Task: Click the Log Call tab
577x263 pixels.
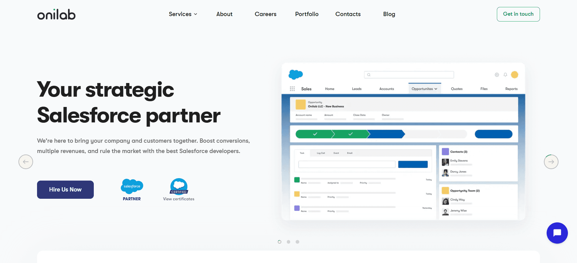Action: (321, 153)
